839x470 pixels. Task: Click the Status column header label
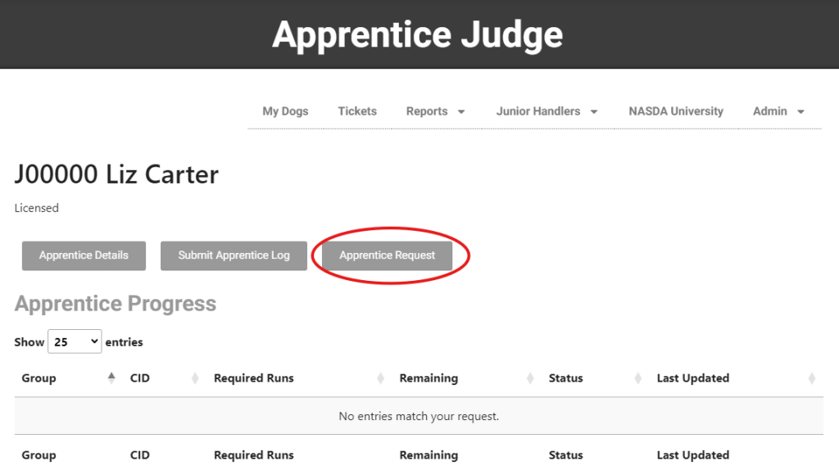pyautogui.click(x=566, y=378)
